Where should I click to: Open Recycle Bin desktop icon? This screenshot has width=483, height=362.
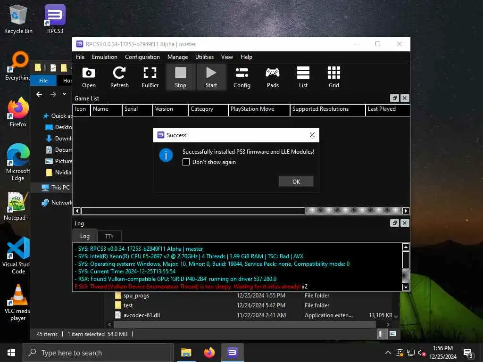(18, 19)
